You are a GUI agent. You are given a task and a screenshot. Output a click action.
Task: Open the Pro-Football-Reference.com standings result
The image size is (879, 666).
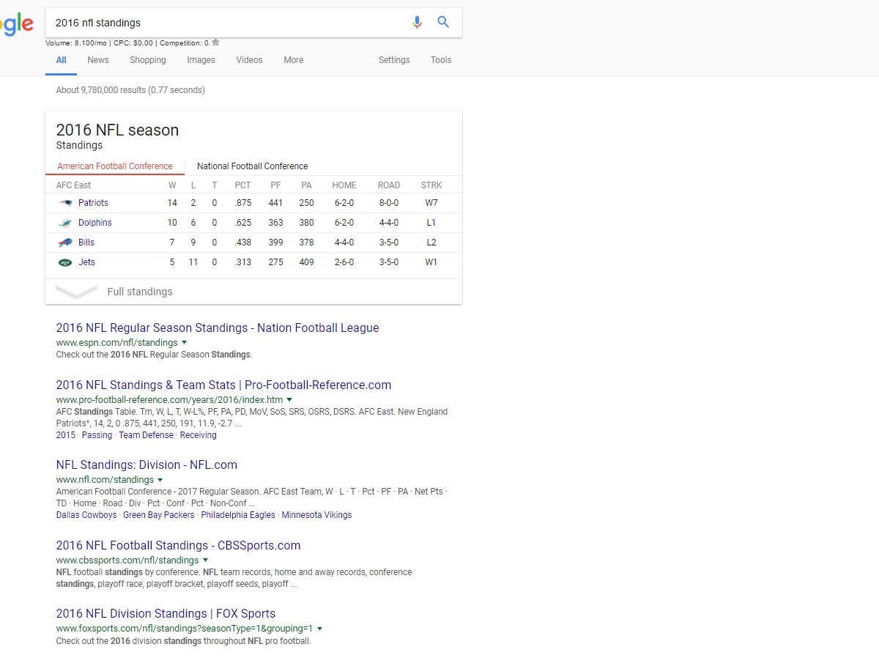[x=223, y=385]
